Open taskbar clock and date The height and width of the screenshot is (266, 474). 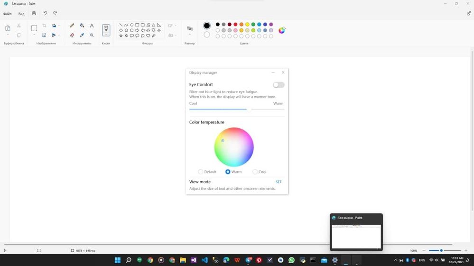[456, 260]
